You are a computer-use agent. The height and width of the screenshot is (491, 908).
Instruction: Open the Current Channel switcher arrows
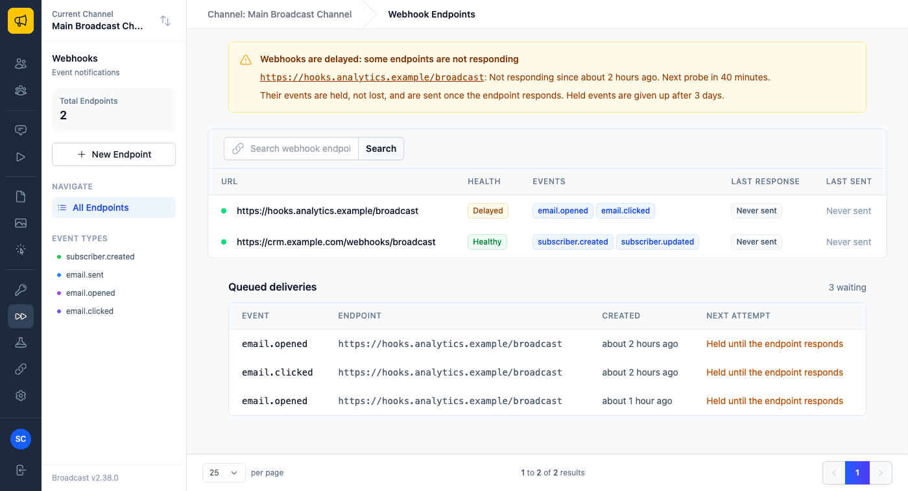165,21
